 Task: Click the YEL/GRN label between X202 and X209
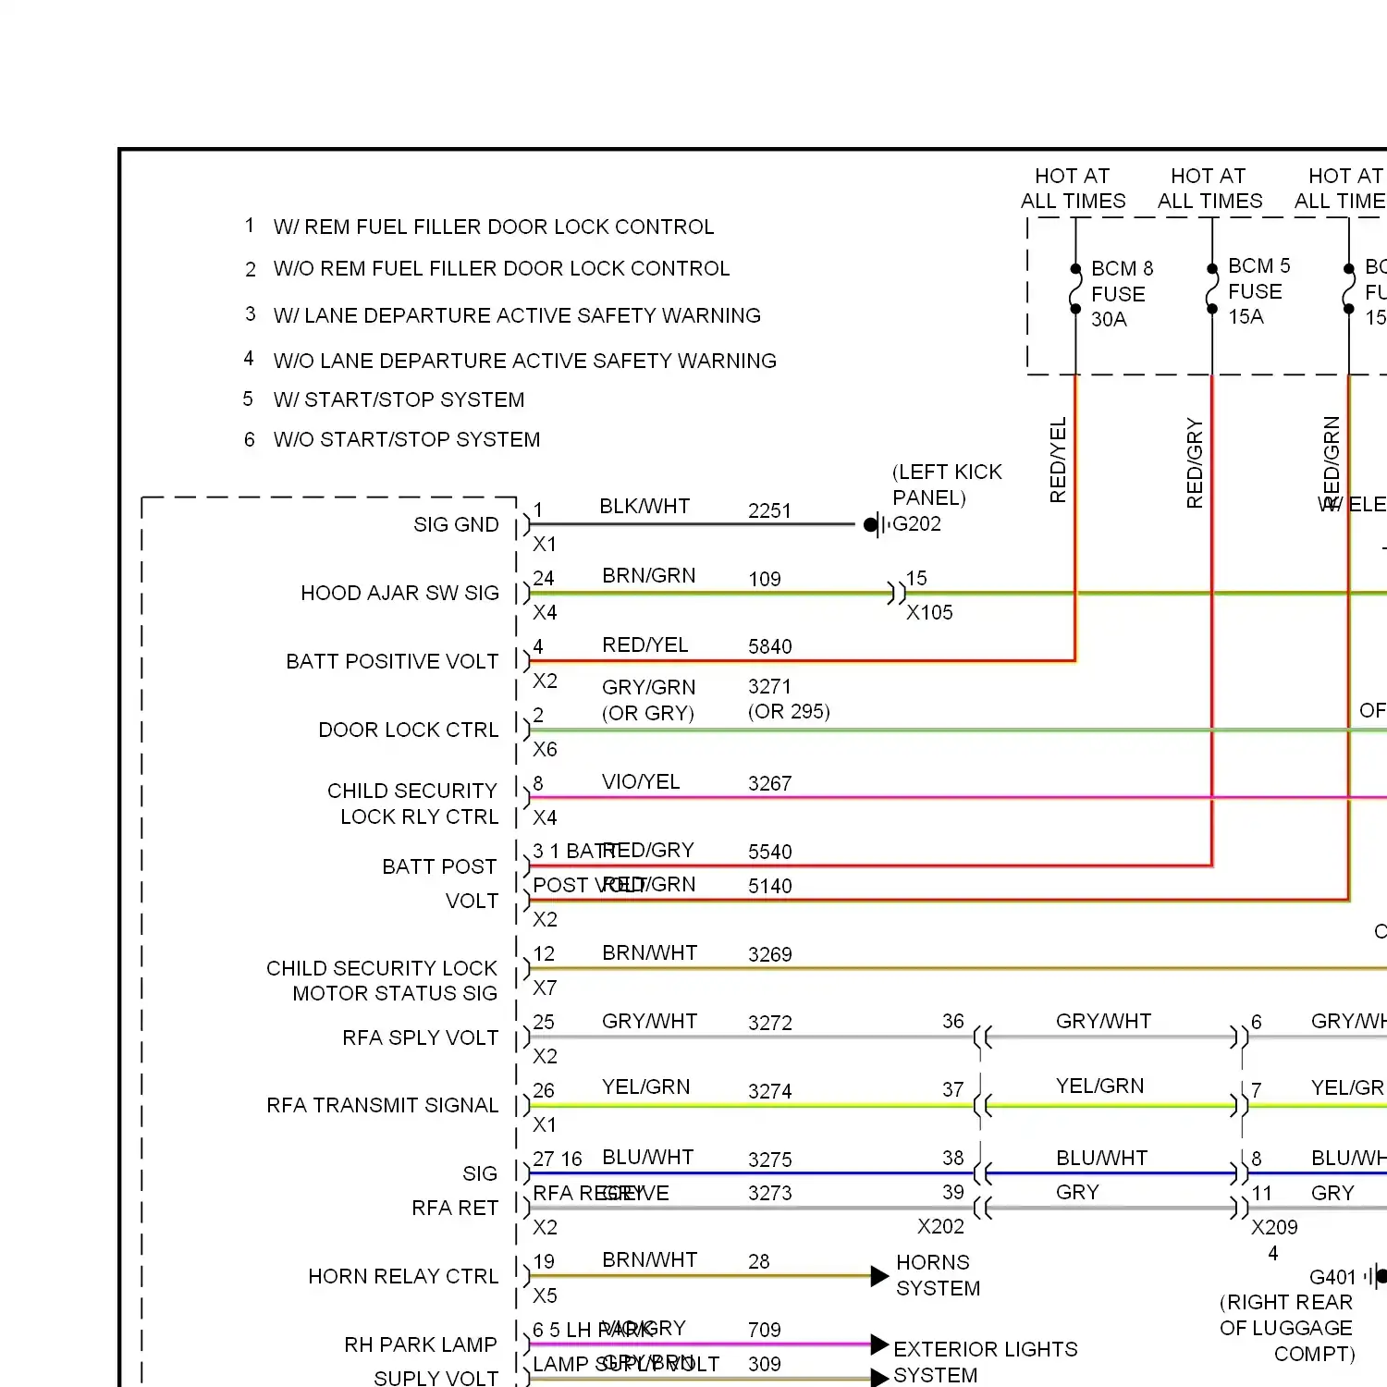point(1099,1086)
